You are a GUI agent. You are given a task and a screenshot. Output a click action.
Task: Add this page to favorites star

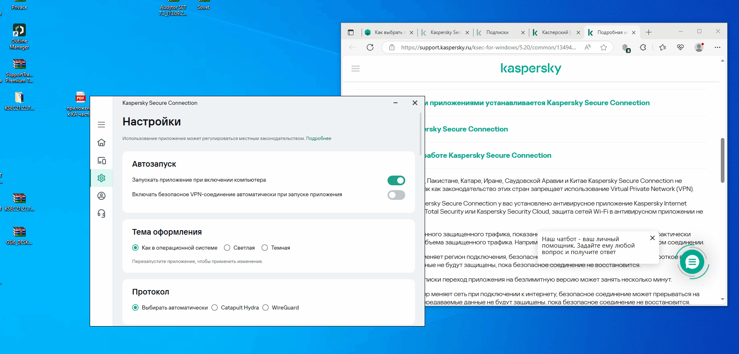[x=604, y=47]
